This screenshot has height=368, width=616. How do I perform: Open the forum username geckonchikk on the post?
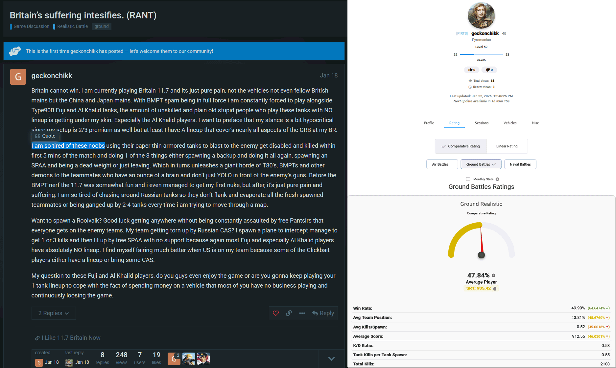click(52, 76)
